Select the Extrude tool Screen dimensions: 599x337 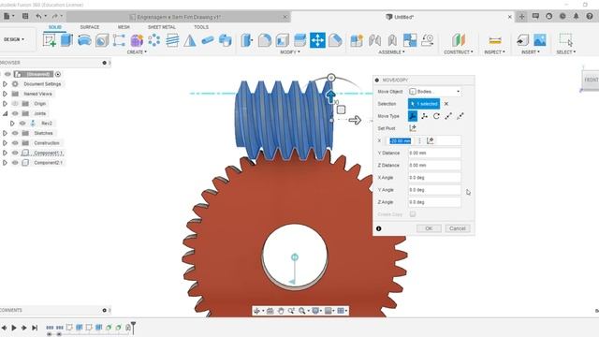click(x=66, y=40)
